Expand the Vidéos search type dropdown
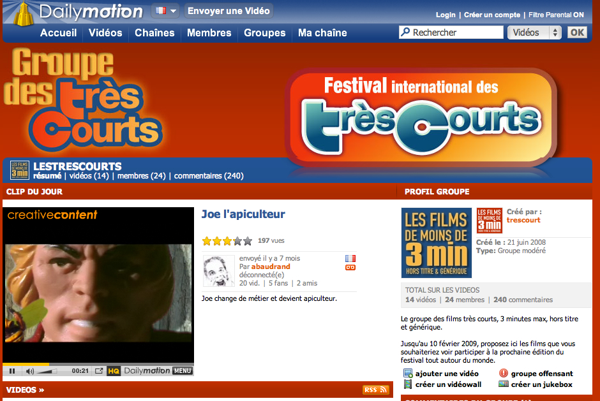The height and width of the screenshot is (401, 600). click(x=534, y=33)
